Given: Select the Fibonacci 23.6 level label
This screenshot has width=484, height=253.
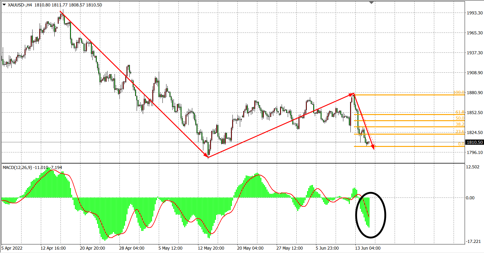Looking at the screenshot, I should coord(460,132).
